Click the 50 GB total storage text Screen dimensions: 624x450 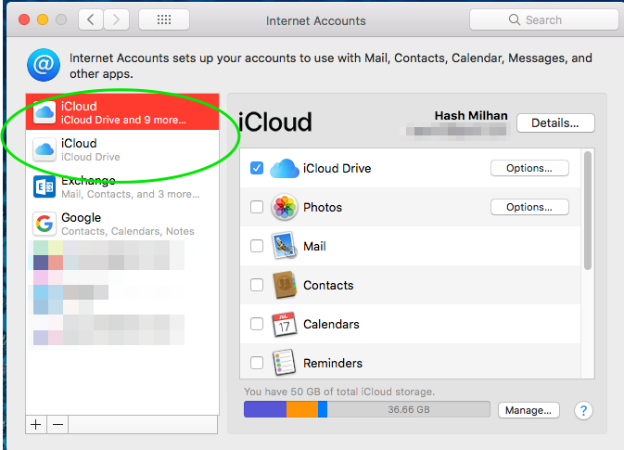[339, 392]
